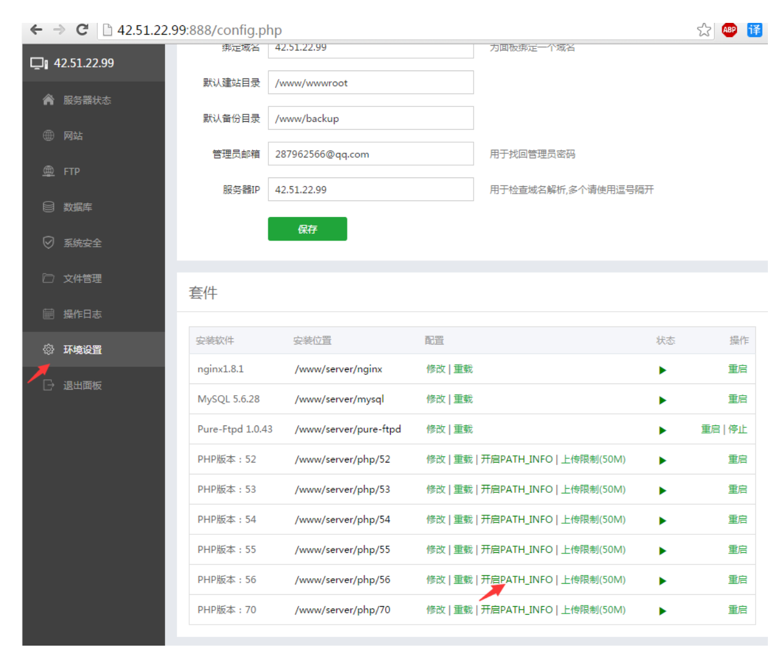The height and width of the screenshot is (671, 771).
Task: Click 停止 for Pure-Ftpd
Action: pos(738,429)
